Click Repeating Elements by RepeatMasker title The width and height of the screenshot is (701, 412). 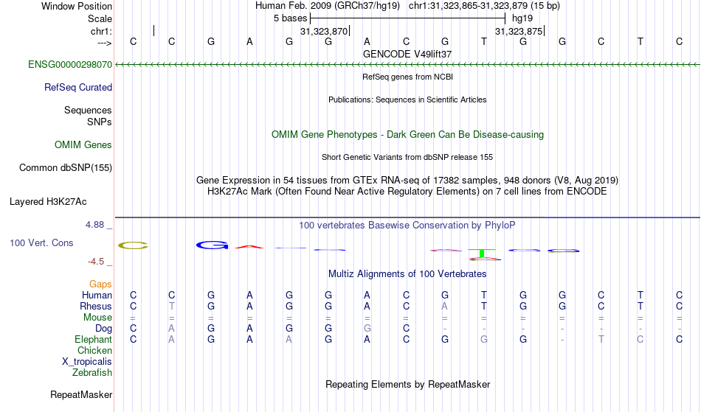(x=408, y=384)
